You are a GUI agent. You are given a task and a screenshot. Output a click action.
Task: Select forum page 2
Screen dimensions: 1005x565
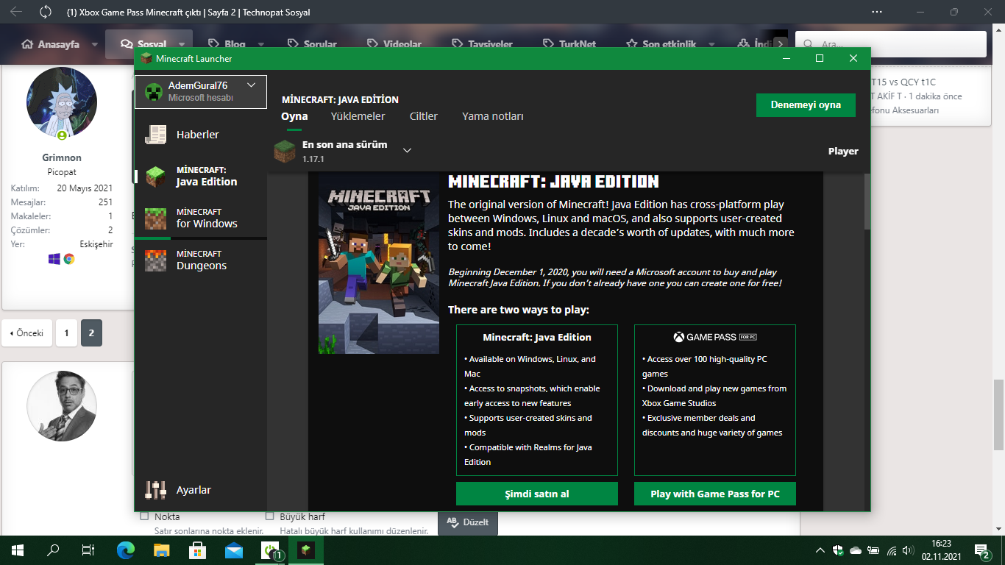coord(91,333)
